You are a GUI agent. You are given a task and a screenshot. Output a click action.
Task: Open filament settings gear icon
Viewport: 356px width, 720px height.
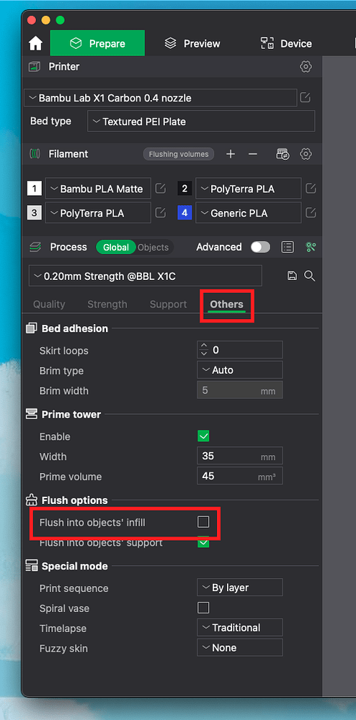[306, 154]
